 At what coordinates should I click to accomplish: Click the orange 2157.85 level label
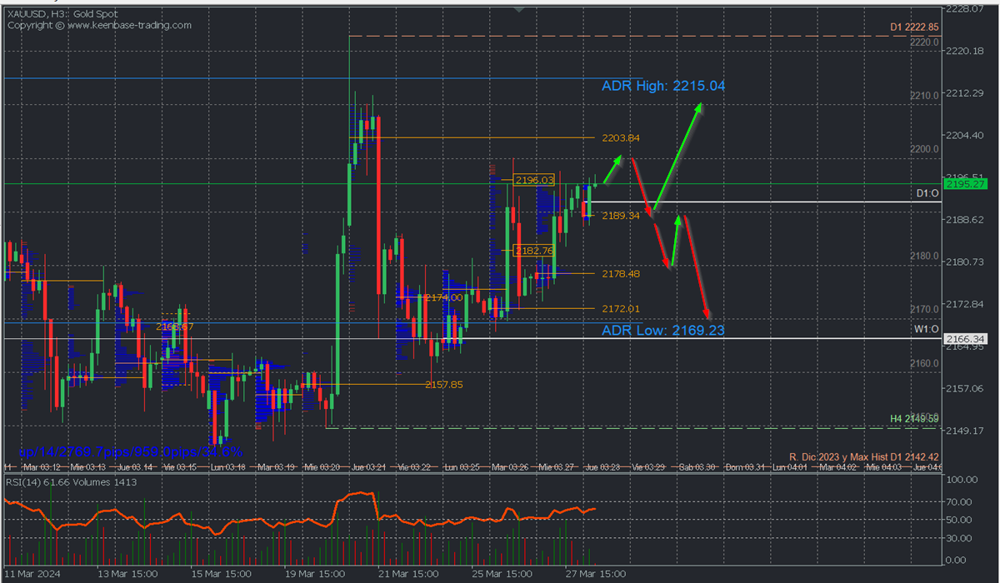pyautogui.click(x=443, y=385)
